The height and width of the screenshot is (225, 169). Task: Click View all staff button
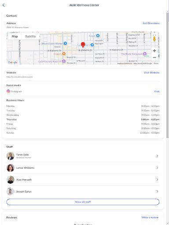point(83,202)
